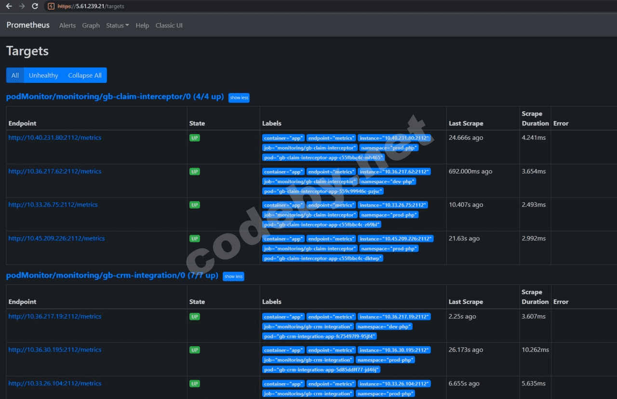The image size is (617, 399).
Task: Click scrape duration value 2.992ms
Action: 534,238
